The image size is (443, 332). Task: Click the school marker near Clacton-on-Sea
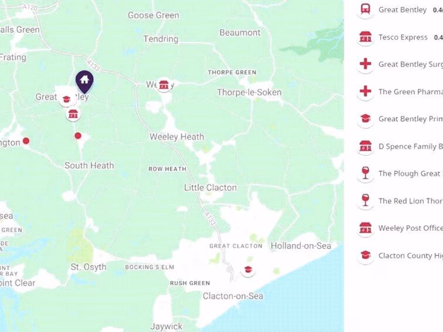click(248, 270)
